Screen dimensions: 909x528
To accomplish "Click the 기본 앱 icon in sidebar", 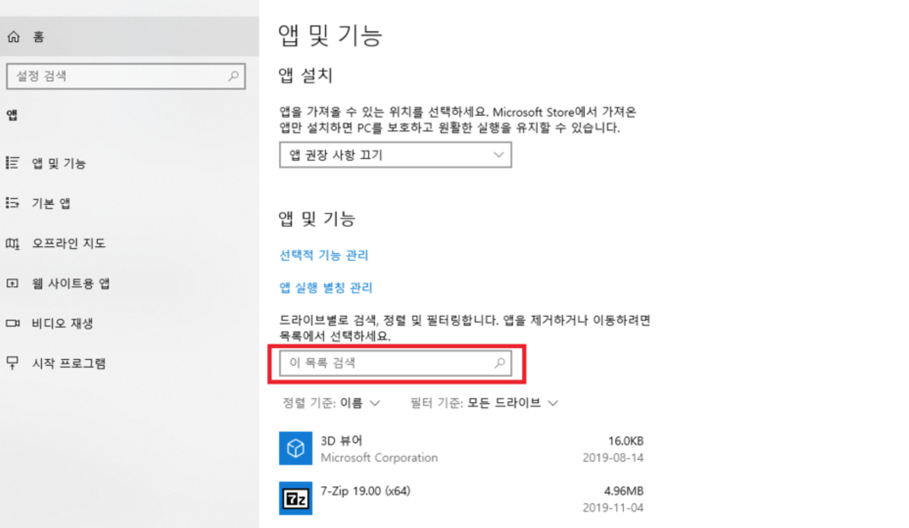I will pos(12,203).
